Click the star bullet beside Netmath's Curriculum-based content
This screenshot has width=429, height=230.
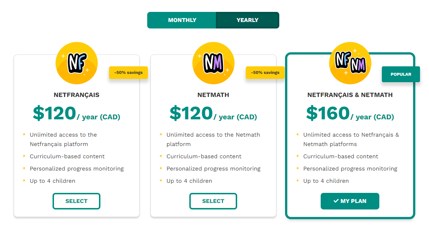click(x=161, y=156)
